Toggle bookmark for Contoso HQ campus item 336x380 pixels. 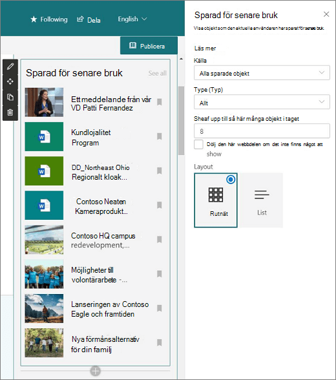[x=159, y=240]
